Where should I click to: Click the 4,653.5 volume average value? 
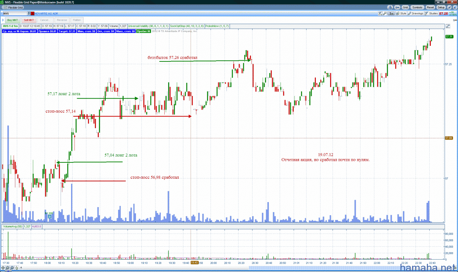click(x=37, y=227)
